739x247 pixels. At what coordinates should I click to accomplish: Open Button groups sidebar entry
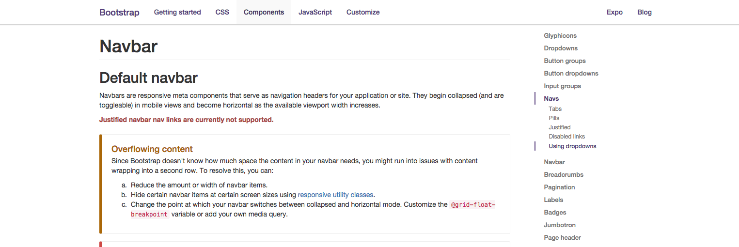pyautogui.click(x=565, y=61)
